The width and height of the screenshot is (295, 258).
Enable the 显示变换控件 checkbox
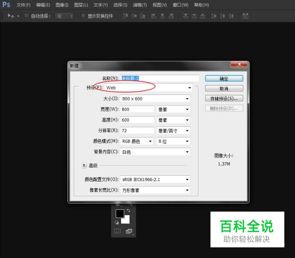[x=83, y=16]
